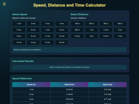Choose the 1 km distance button
139x104 pixels.
click(92, 30)
